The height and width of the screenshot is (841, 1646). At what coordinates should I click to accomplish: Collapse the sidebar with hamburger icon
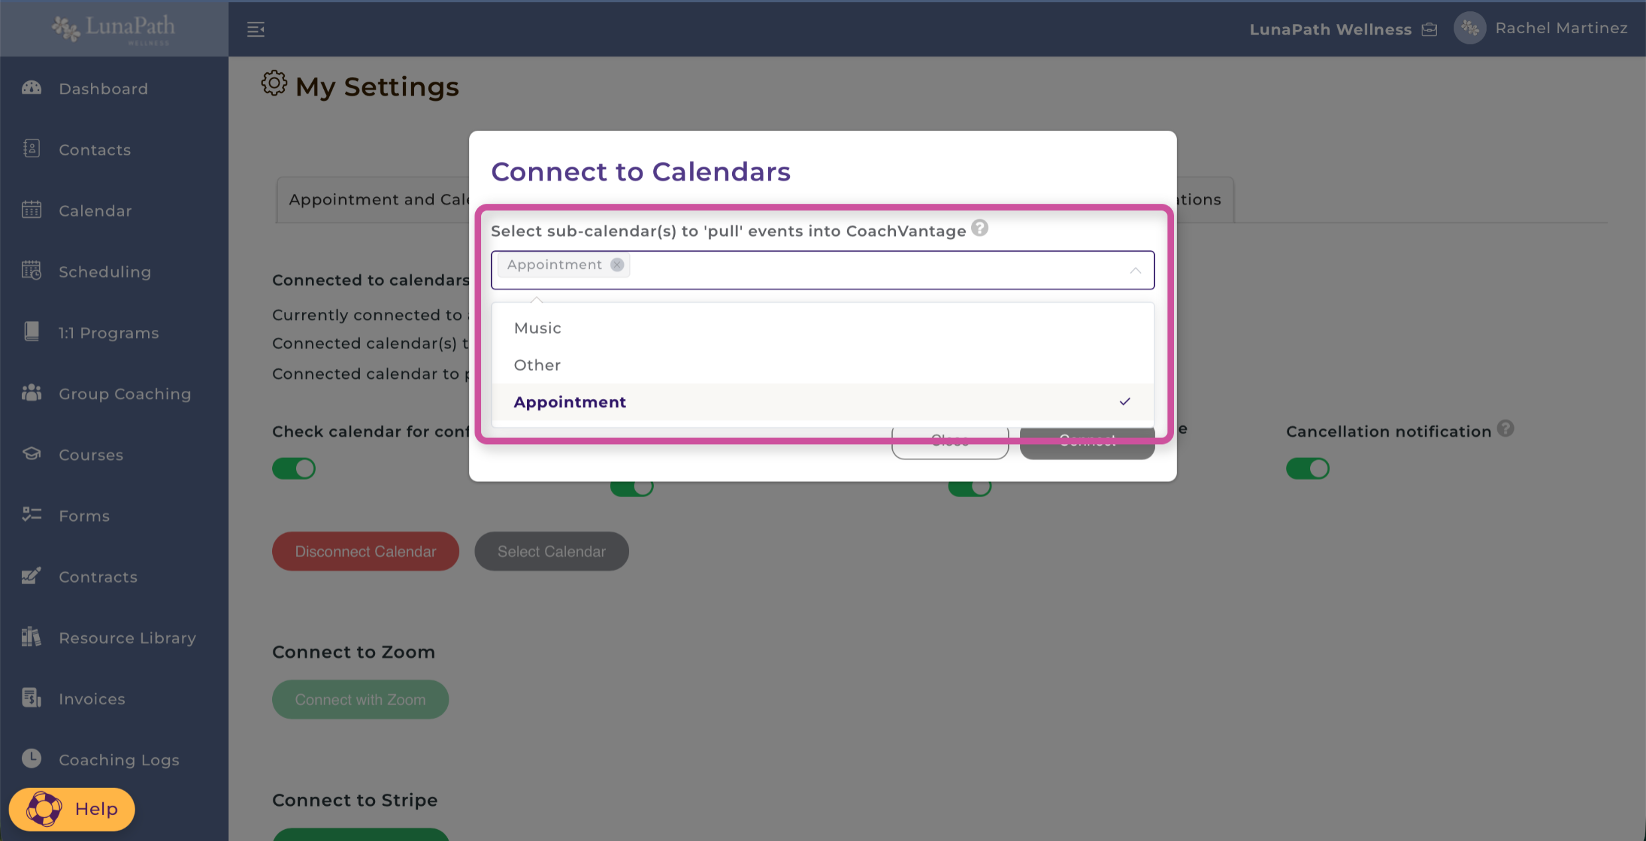tap(256, 29)
